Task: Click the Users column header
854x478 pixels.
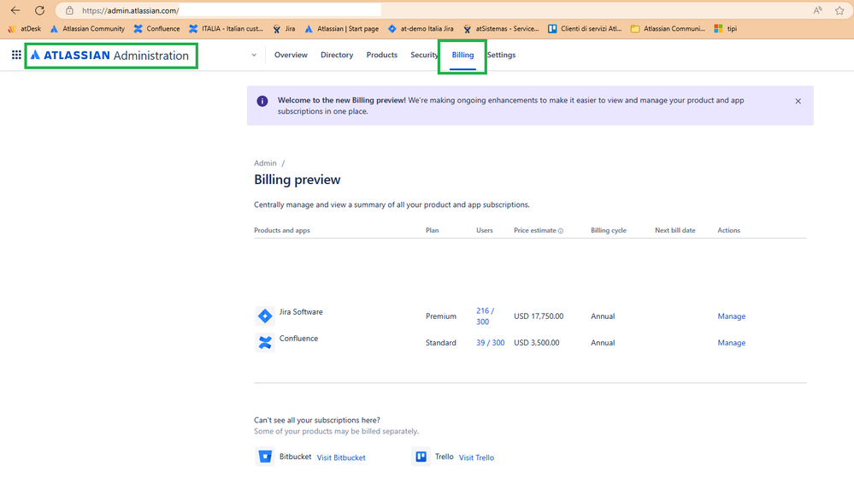Action: pos(484,231)
